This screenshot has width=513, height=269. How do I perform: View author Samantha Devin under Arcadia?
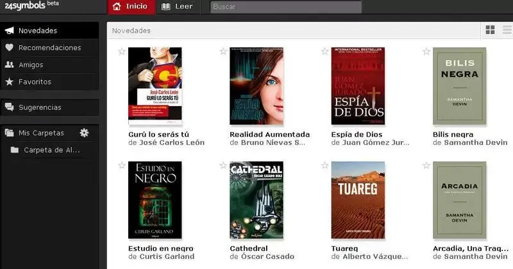coord(476,257)
